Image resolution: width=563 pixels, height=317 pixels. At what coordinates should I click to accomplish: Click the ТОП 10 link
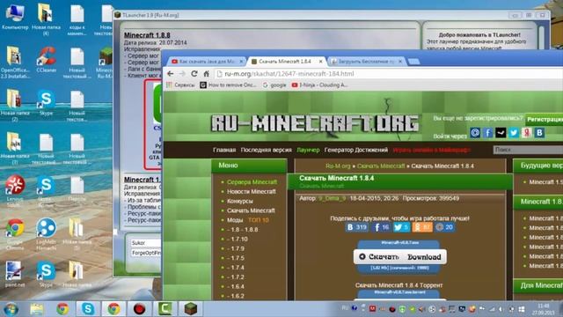click(x=258, y=220)
